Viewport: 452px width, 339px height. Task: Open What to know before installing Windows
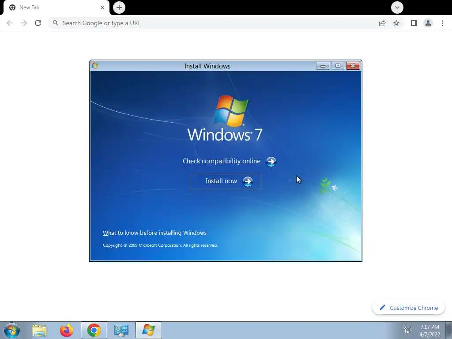click(x=154, y=233)
